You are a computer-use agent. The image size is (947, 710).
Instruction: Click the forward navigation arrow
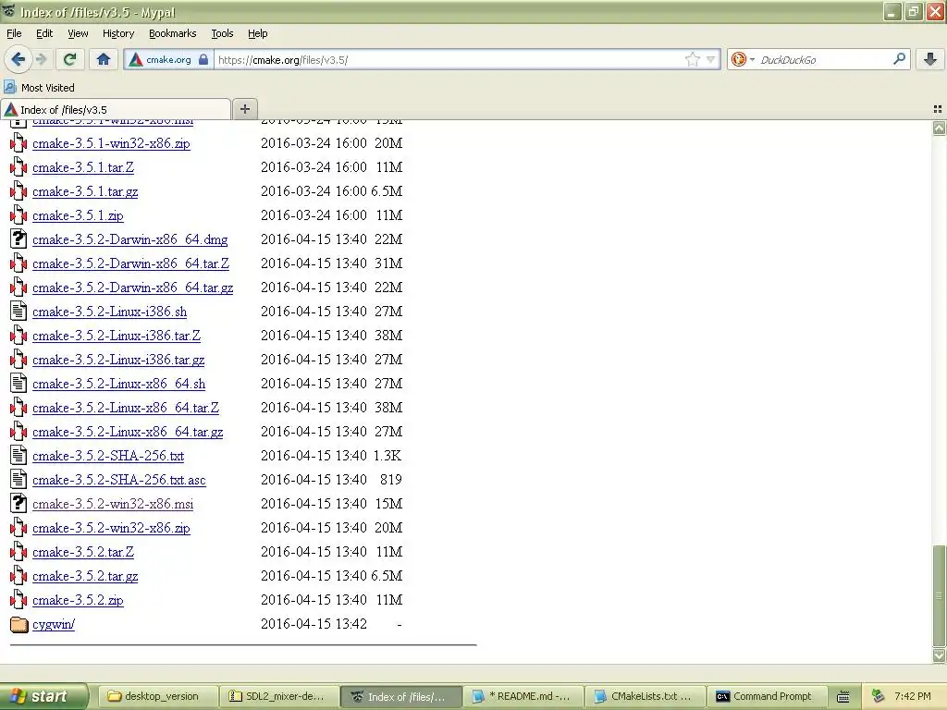click(41, 59)
